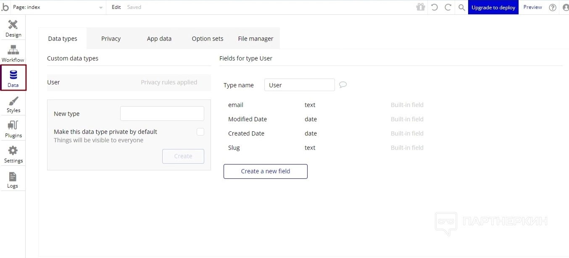Open the Settings gear icon
Image resolution: width=569 pixels, height=258 pixels.
coord(13,154)
